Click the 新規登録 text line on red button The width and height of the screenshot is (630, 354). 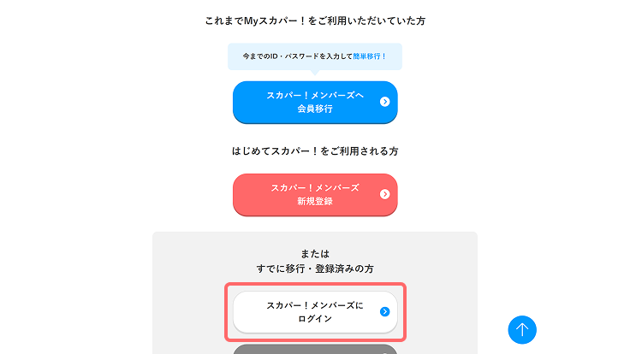click(x=315, y=201)
